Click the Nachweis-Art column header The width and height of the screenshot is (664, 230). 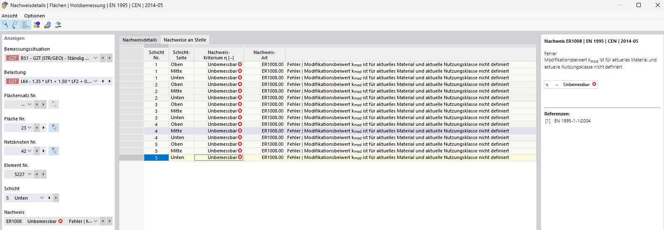tap(264, 55)
